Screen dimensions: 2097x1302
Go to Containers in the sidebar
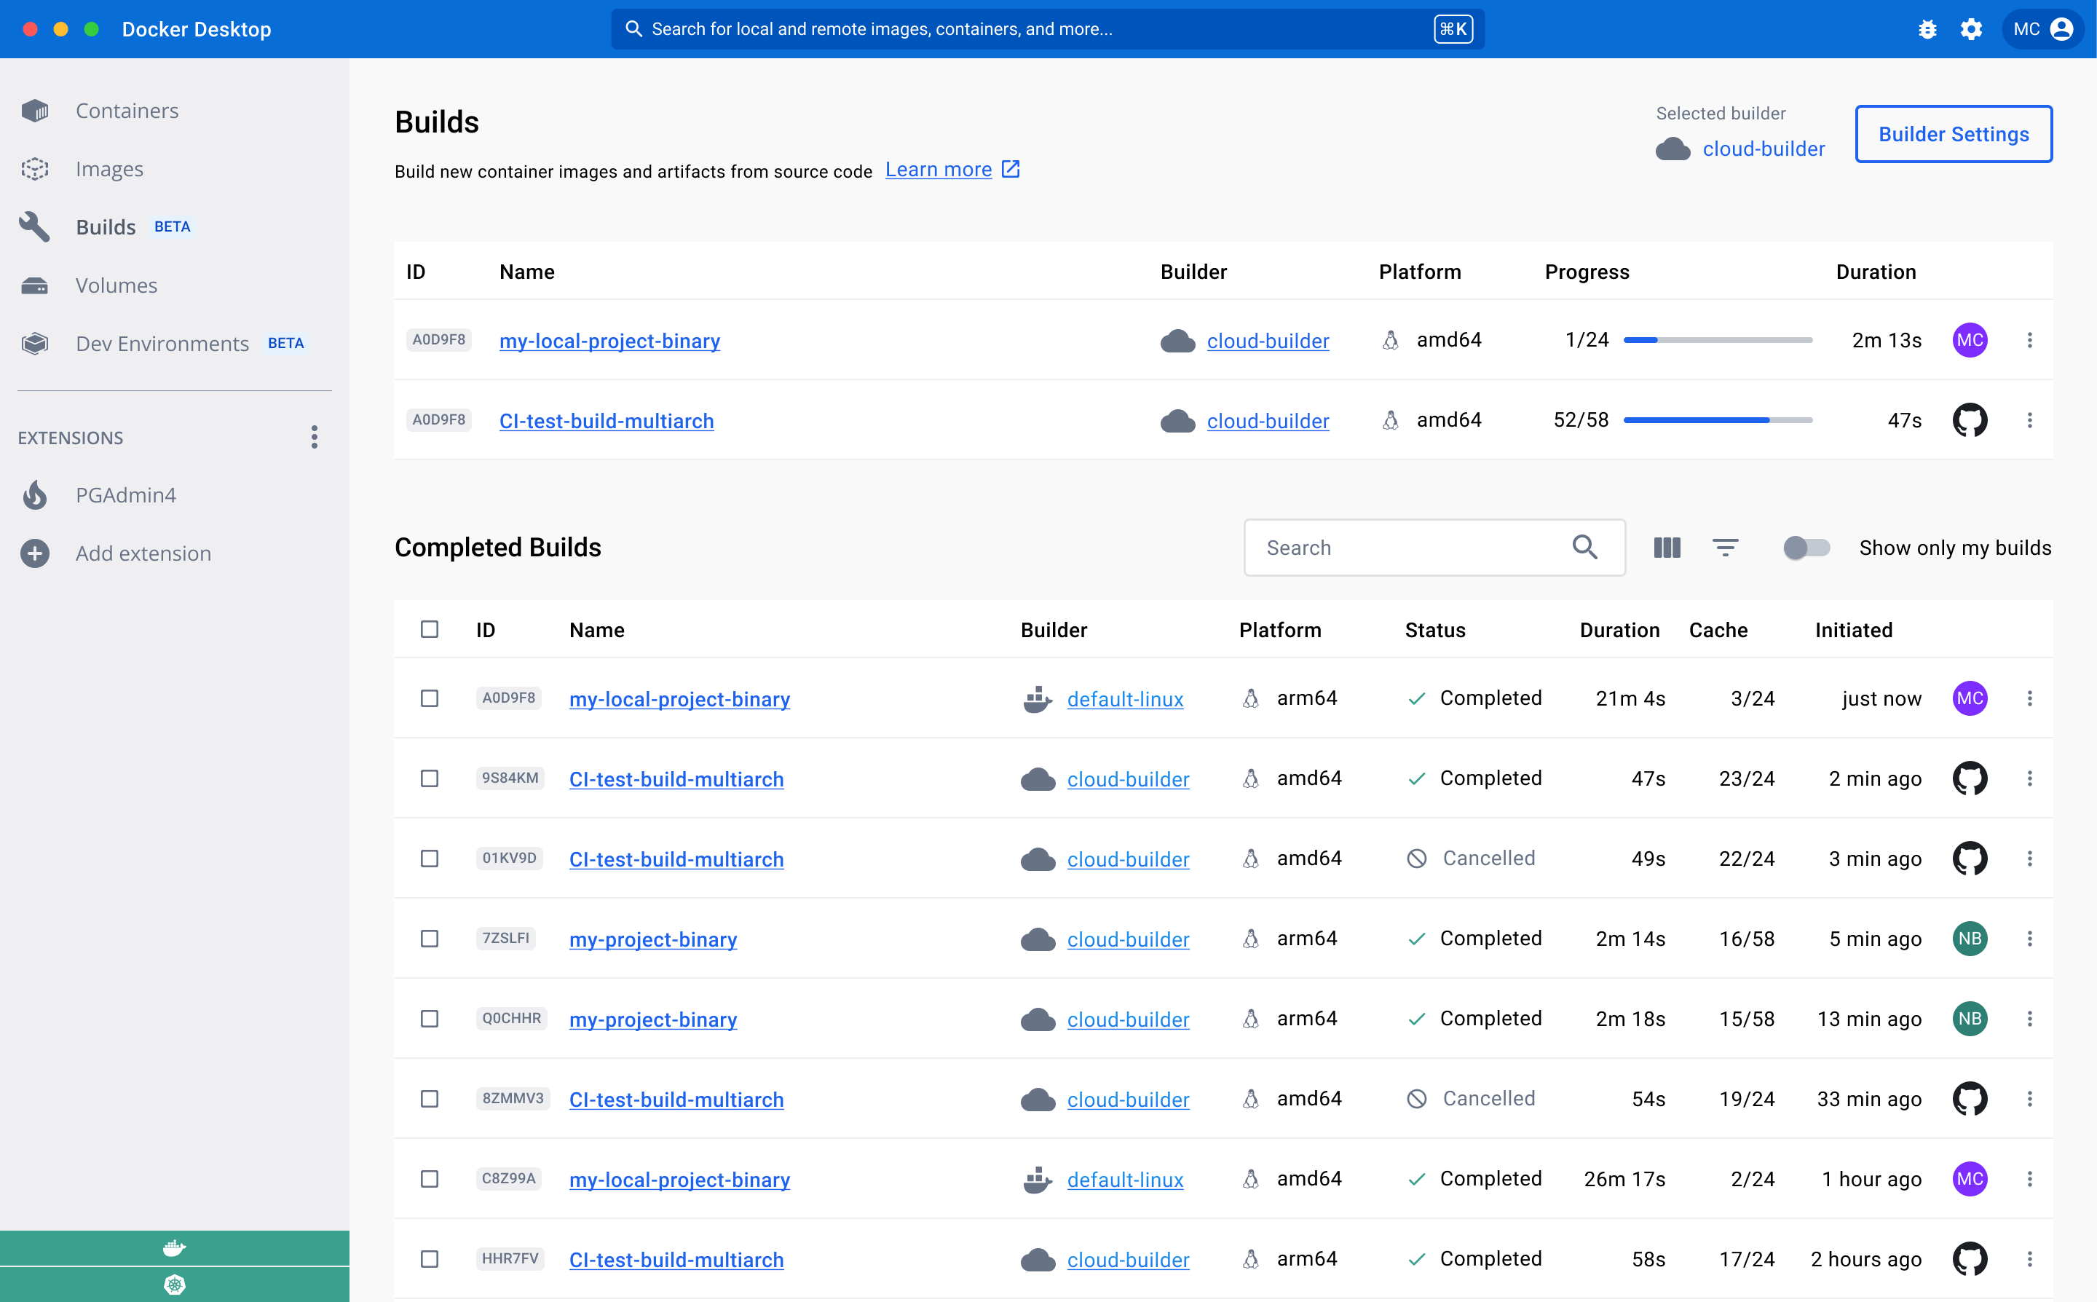pos(127,111)
